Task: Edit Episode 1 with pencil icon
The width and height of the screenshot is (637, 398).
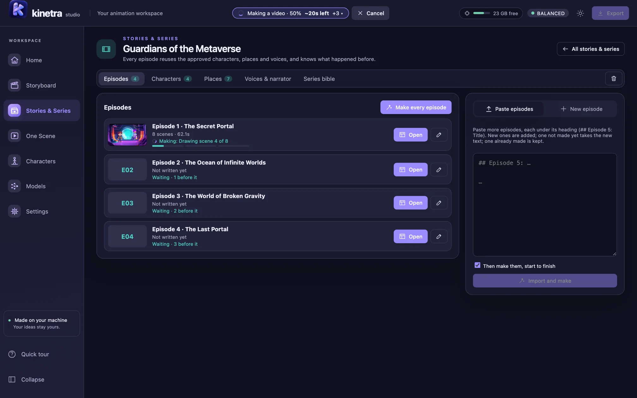Action: coord(439,135)
